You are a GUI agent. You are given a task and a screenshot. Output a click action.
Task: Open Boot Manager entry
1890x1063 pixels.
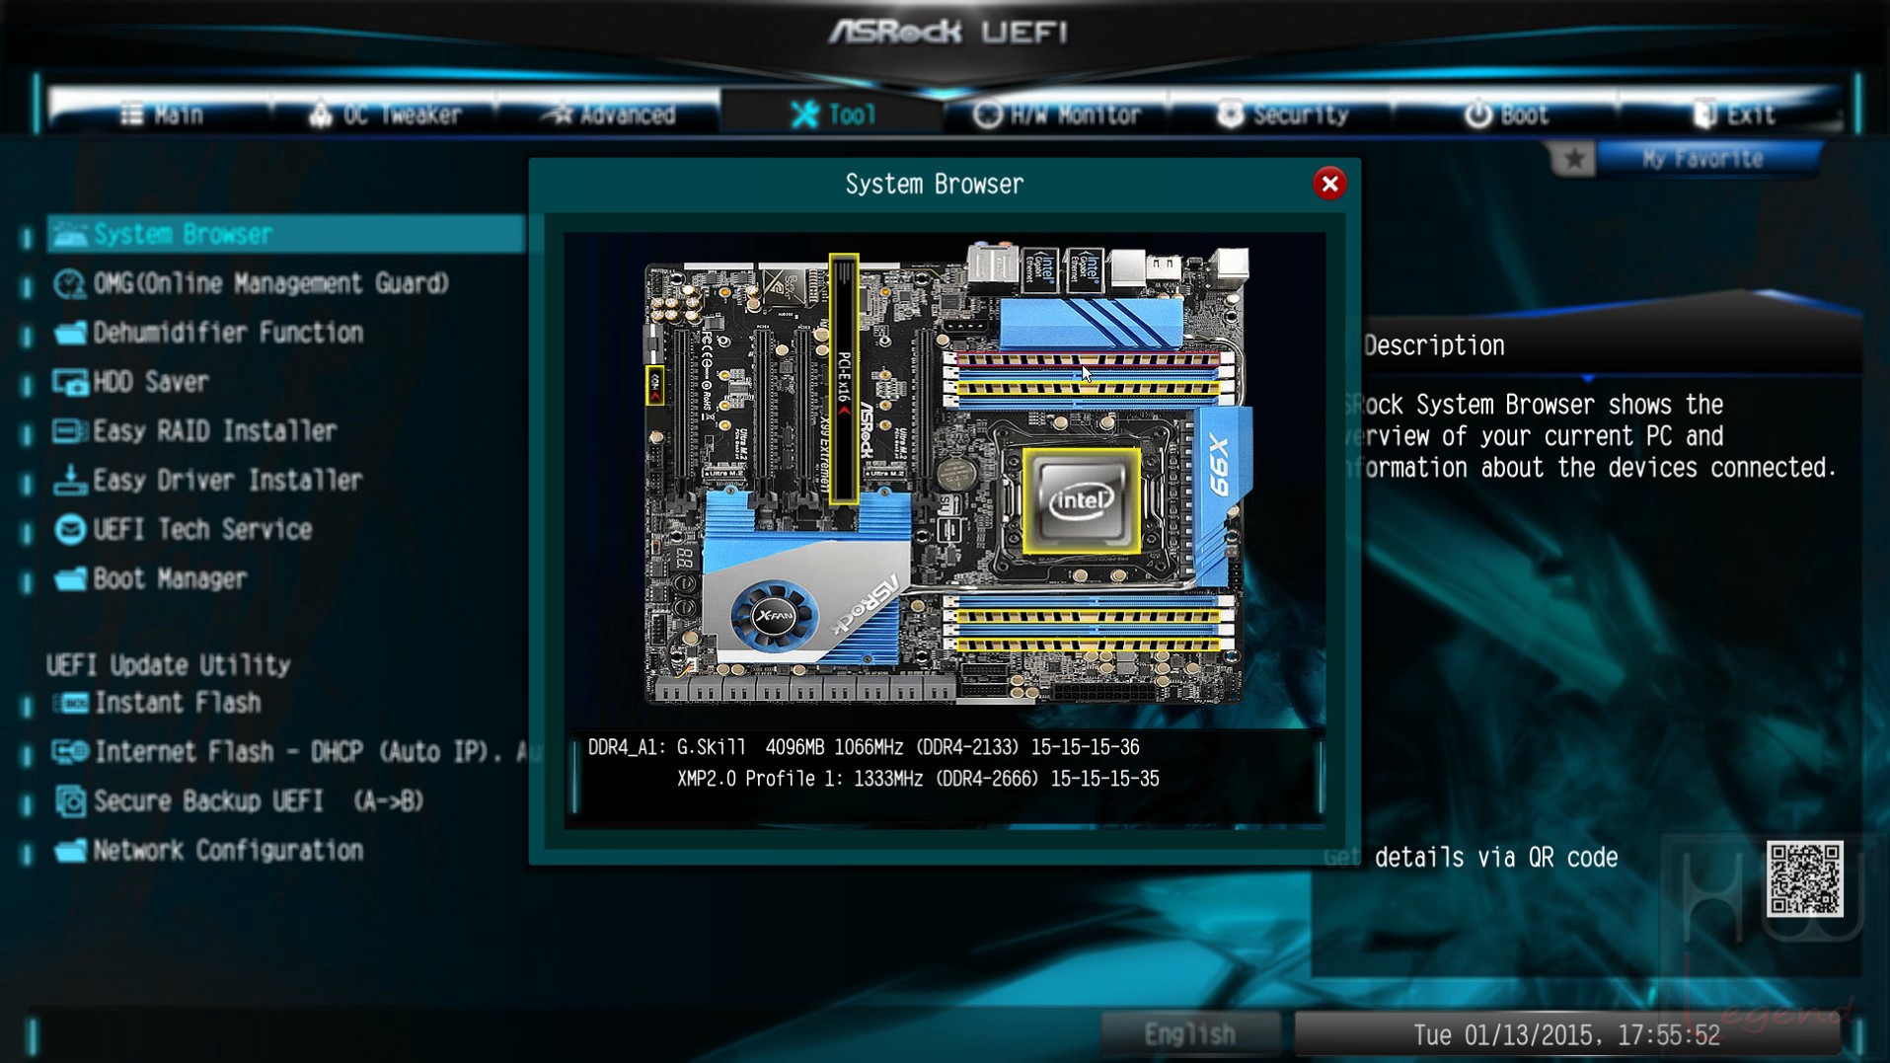(170, 578)
